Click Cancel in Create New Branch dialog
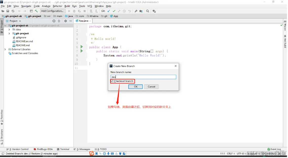The image size is (288, 158). pos(151,87)
